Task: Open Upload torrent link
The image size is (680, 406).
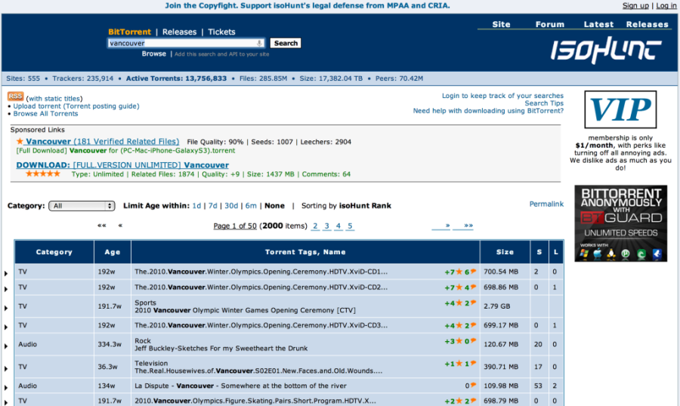Action: click(76, 106)
